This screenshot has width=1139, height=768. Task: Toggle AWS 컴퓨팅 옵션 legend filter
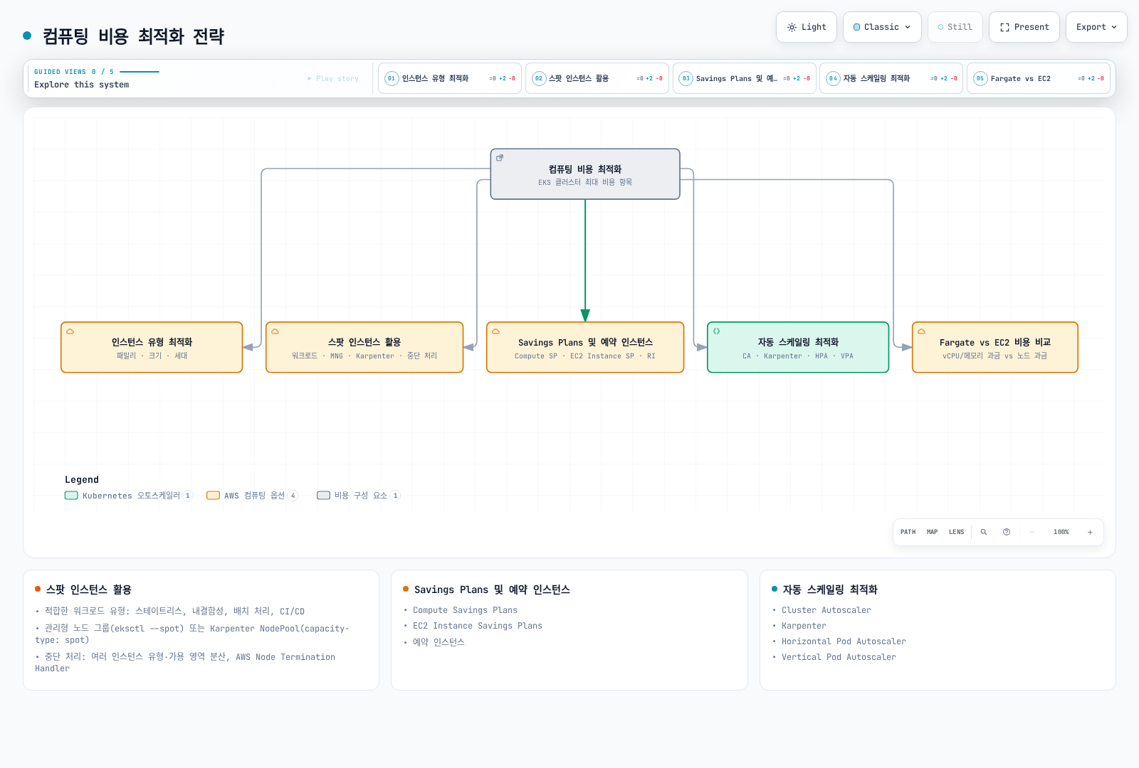(252, 496)
